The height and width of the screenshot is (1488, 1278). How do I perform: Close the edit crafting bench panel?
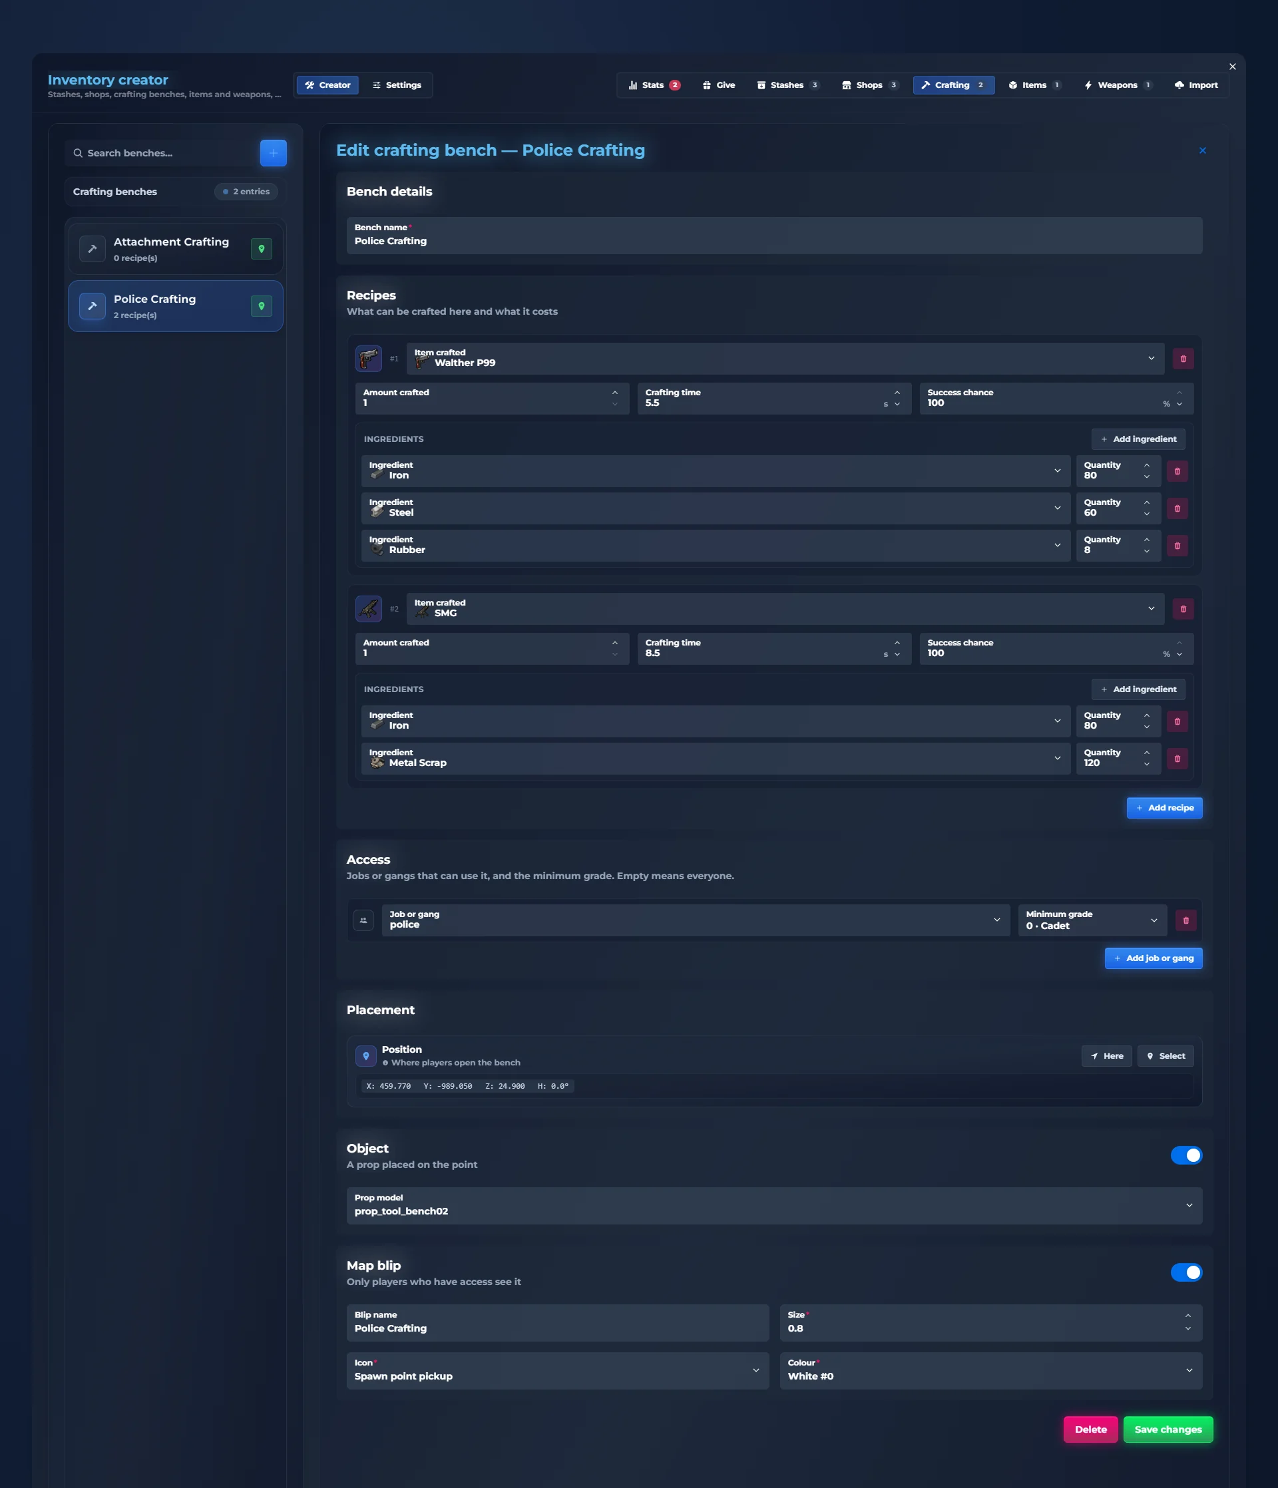pyautogui.click(x=1203, y=150)
